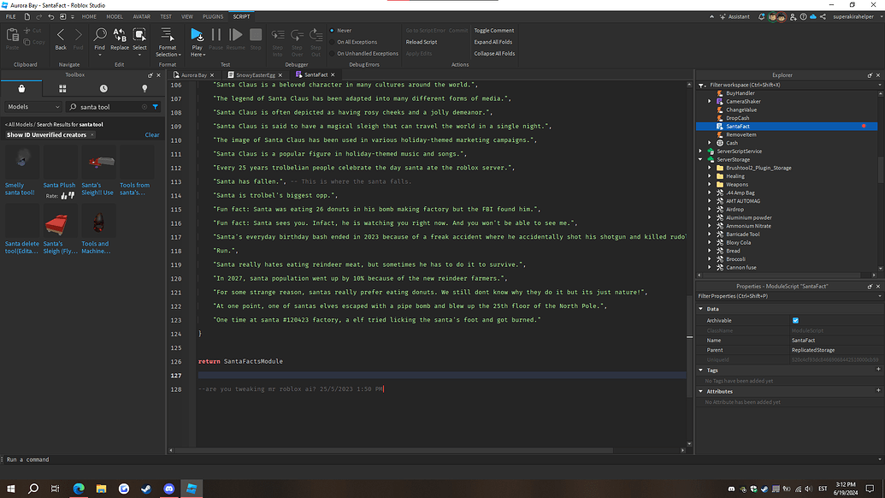Open Microsoft Edge from the taskbar
This screenshot has width=885, height=498.
79,489
